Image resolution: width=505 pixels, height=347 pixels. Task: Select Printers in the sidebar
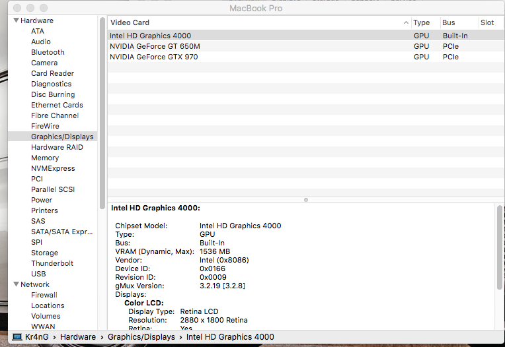point(44,210)
